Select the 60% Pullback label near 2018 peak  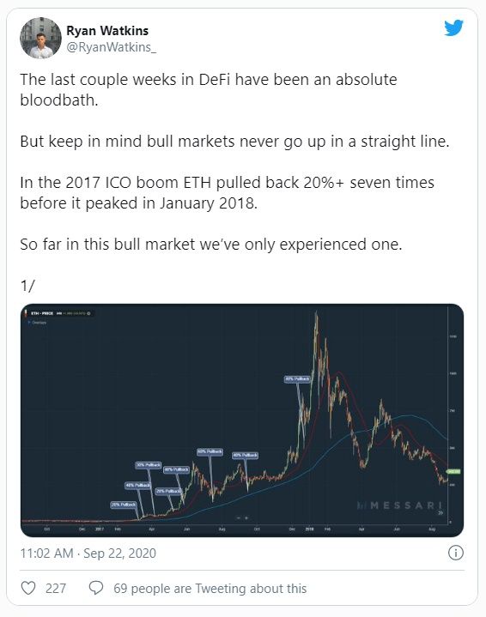pos(298,379)
